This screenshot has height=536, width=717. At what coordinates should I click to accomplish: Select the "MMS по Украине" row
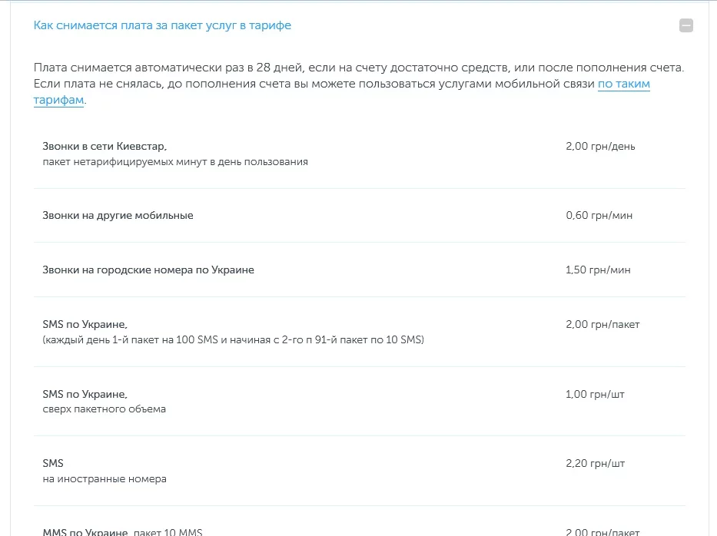(x=85, y=531)
